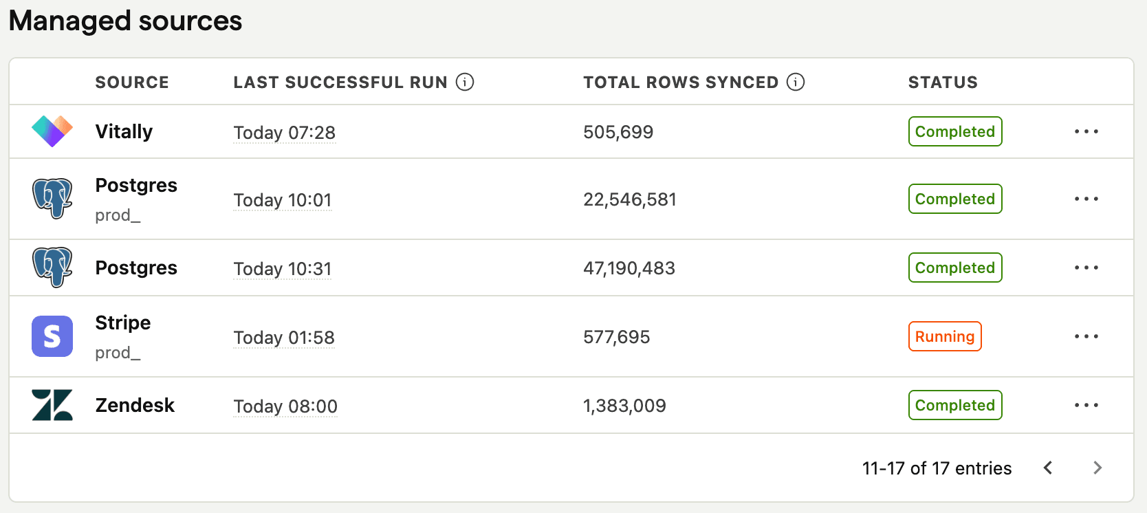
Task: Click the Completed status badge for Vitally
Action: coord(955,131)
